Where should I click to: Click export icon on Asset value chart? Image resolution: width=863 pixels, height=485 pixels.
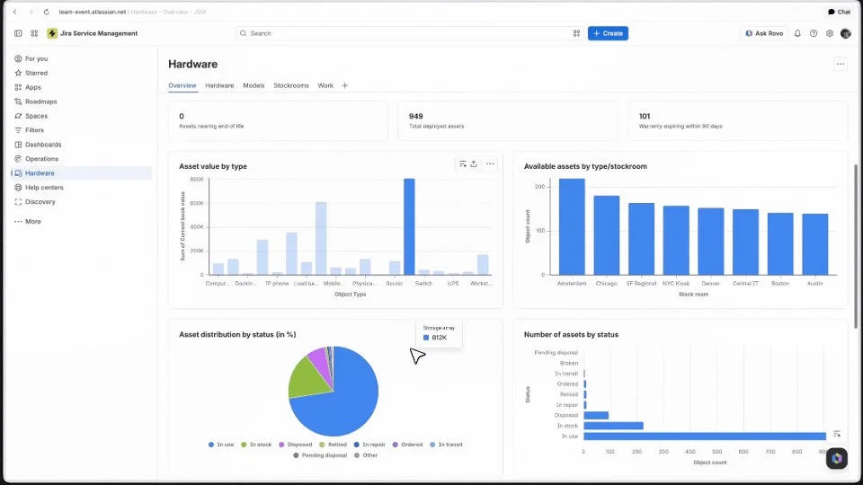pos(474,163)
